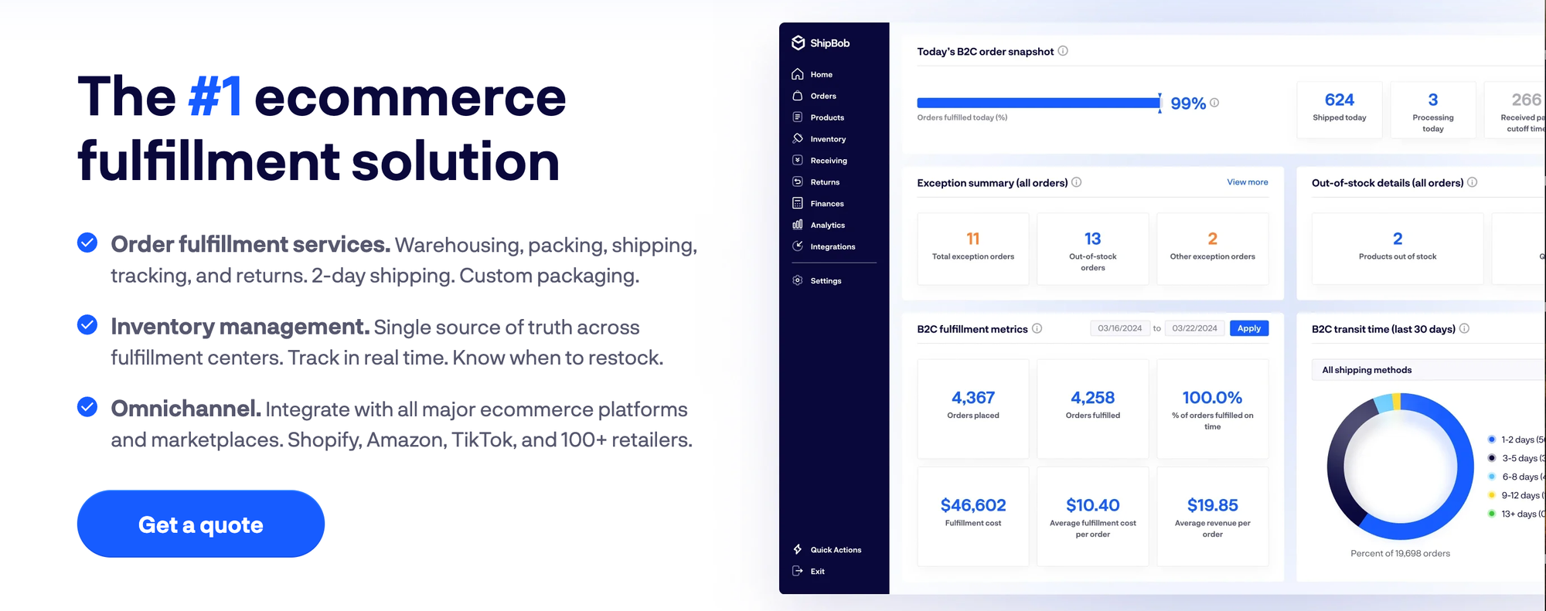Click the Returns sidebar label
The image size is (1546, 611).
(x=825, y=182)
